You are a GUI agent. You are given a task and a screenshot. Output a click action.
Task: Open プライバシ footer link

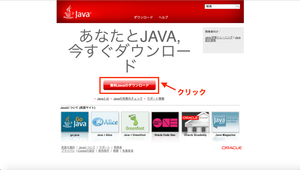(68, 151)
